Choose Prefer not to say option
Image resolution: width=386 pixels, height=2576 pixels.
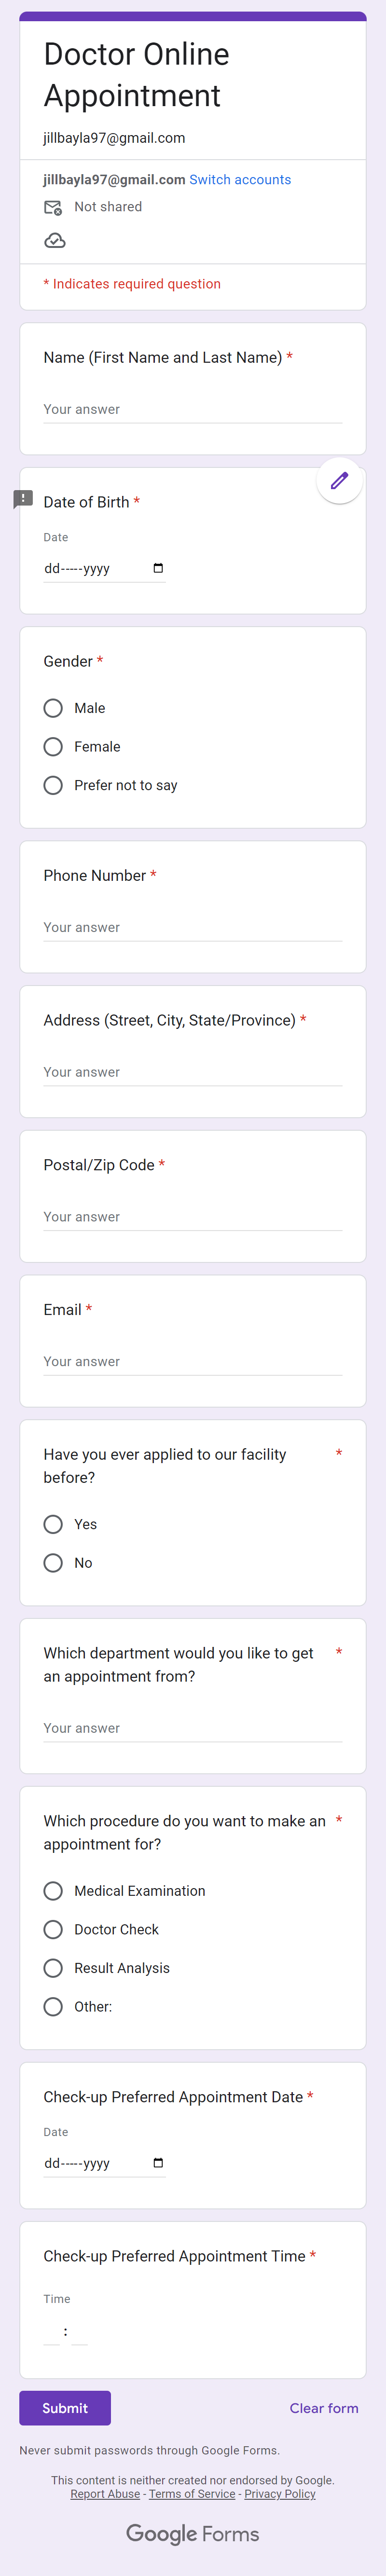[x=53, y=786]
